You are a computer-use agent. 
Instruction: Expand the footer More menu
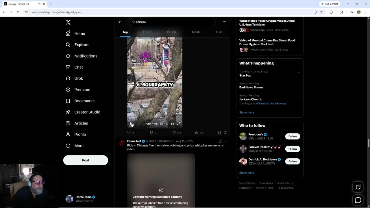(x=271, y=188)
